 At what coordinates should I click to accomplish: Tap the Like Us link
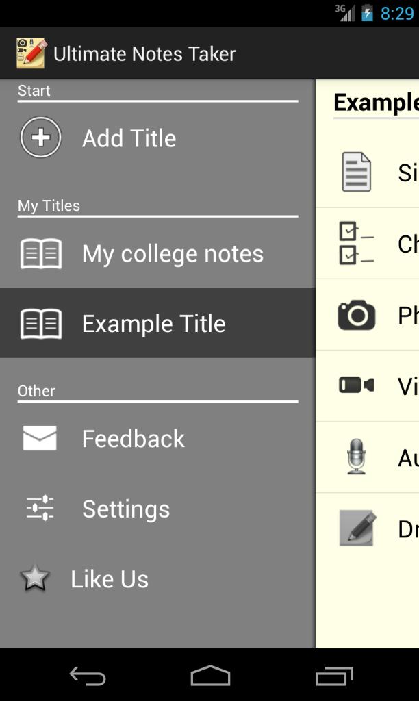pyautogui.click(x=109, y=578)
